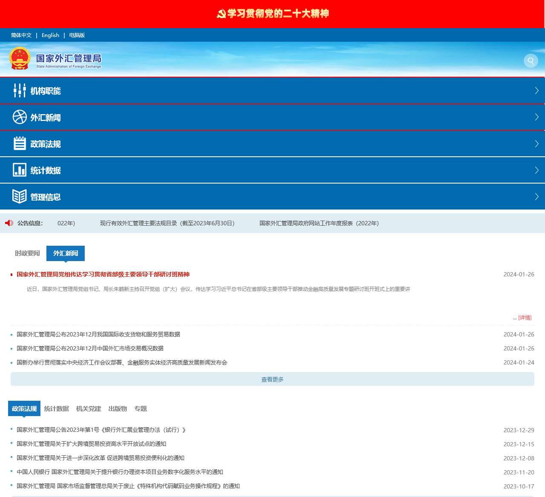Open the red [详情] details link

525,318
